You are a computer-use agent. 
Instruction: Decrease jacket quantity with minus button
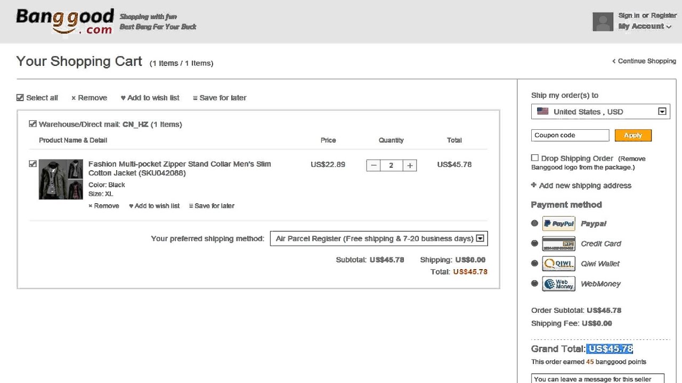coord(374,165)
